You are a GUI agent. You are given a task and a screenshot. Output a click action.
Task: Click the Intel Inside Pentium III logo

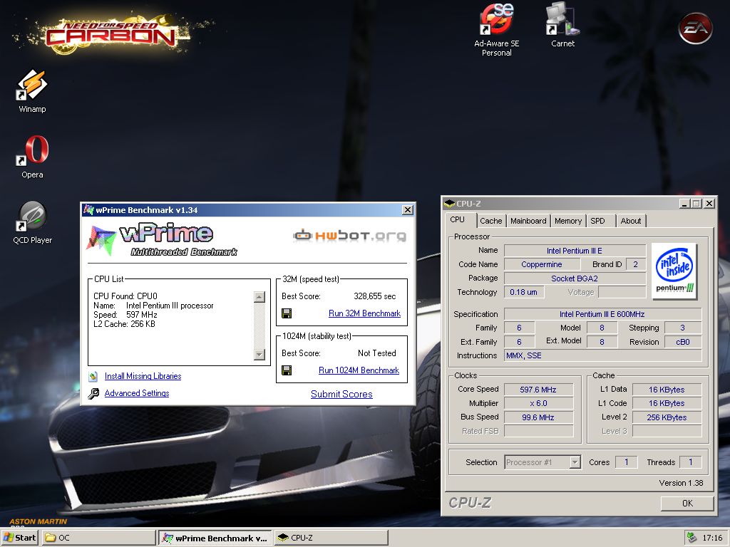point(674,271)
